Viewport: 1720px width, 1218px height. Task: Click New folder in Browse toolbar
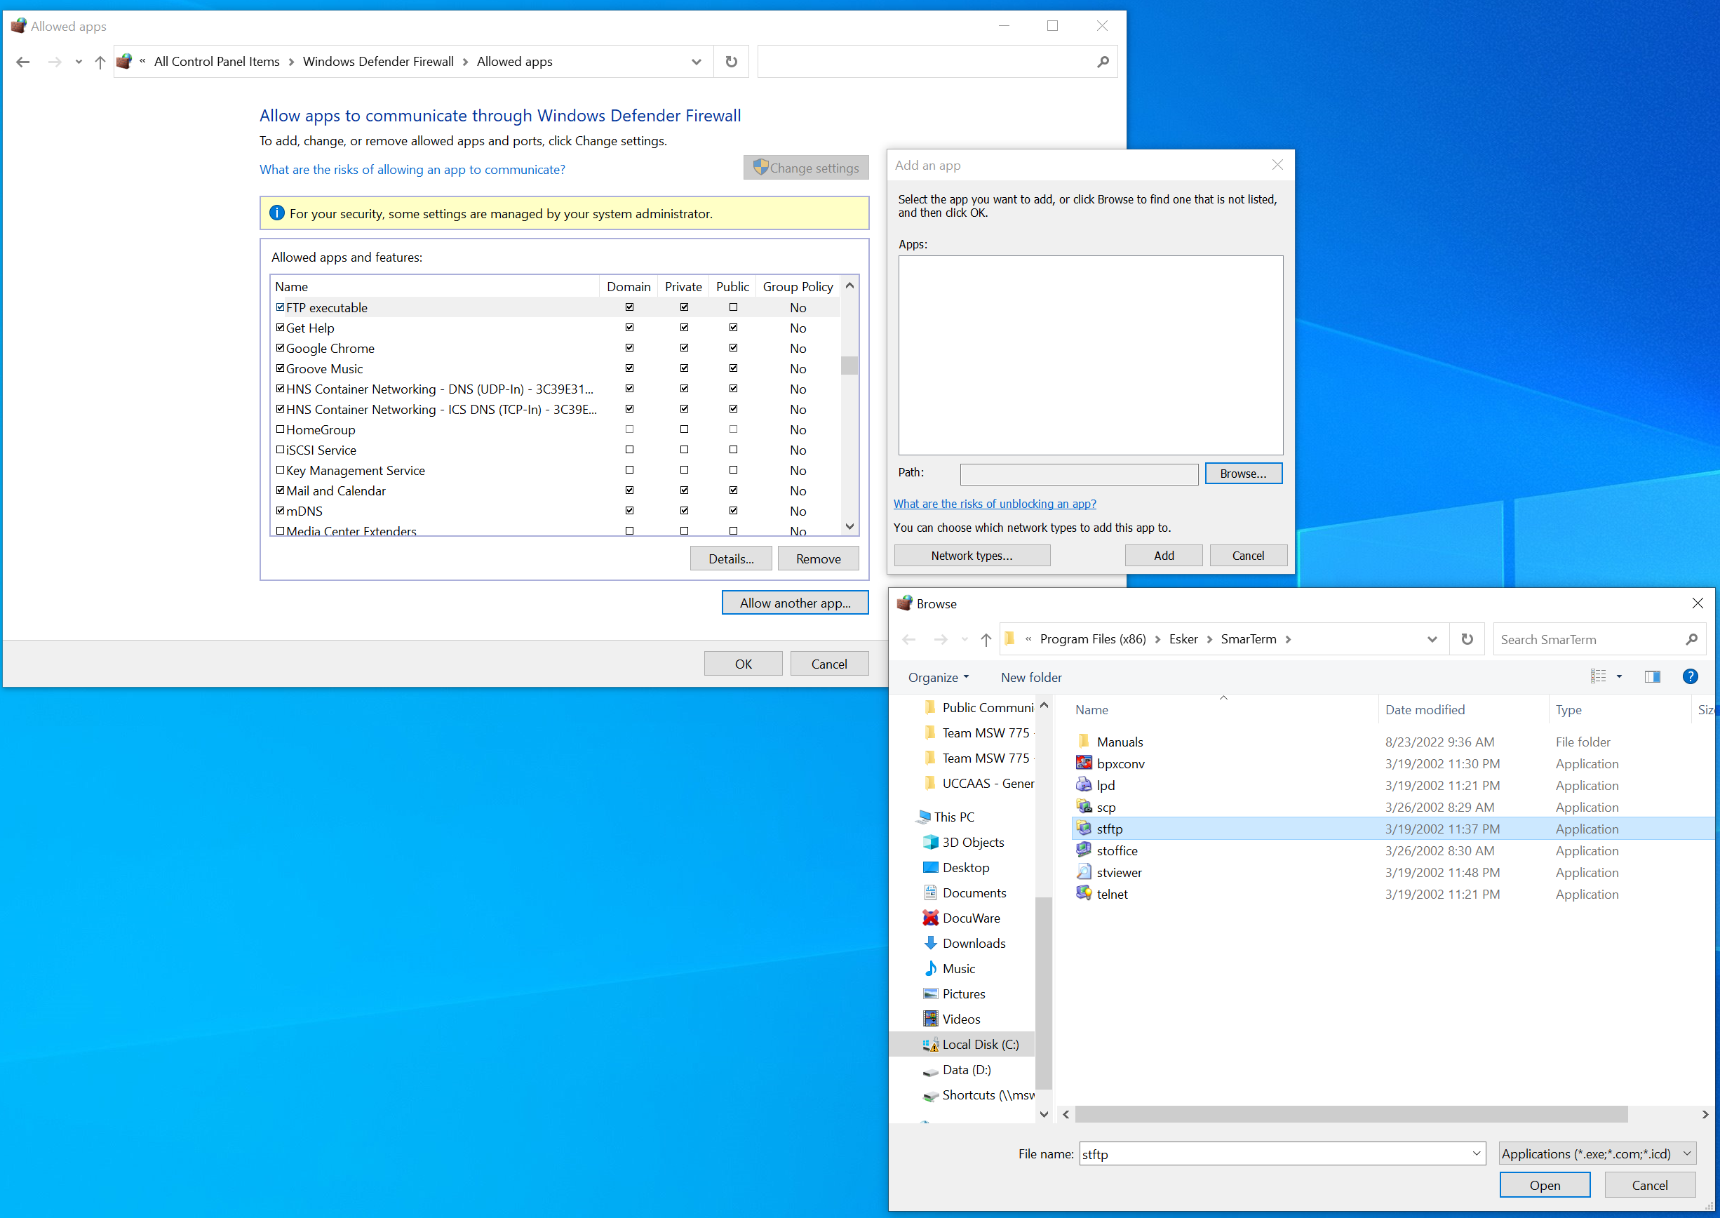point(1031,677)
